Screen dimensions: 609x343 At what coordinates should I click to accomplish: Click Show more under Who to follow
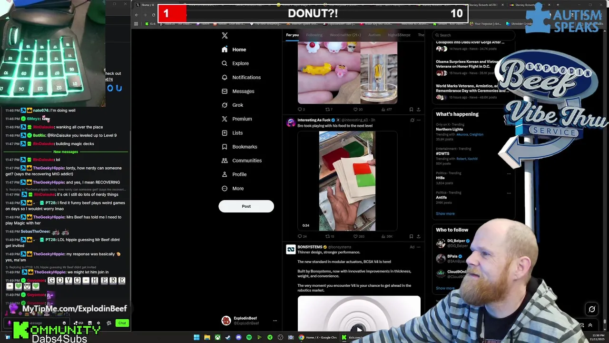pos(445,288)
